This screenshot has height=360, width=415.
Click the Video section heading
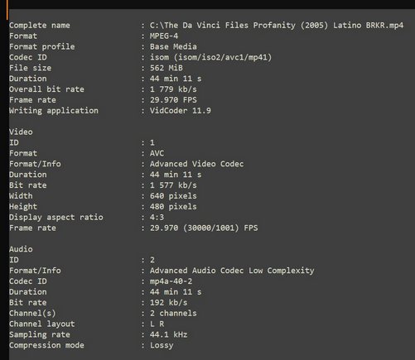[21, 132]
